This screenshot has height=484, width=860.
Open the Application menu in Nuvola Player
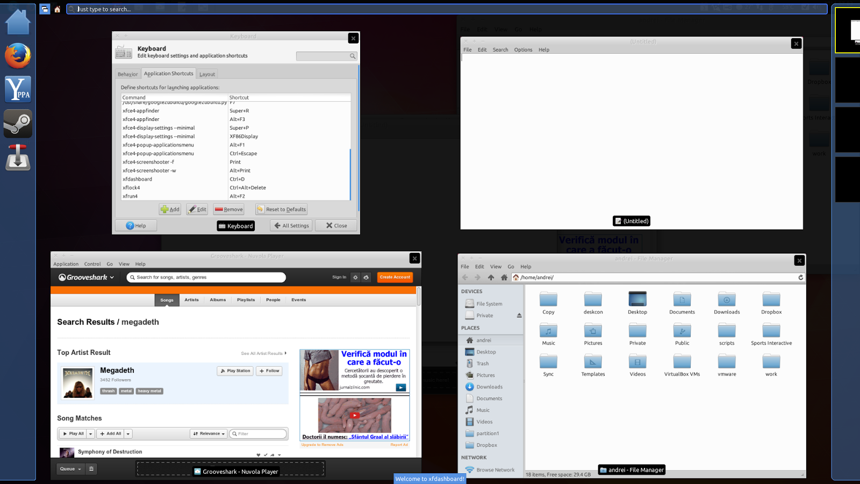pyautogui.click(x=66, y=264)
